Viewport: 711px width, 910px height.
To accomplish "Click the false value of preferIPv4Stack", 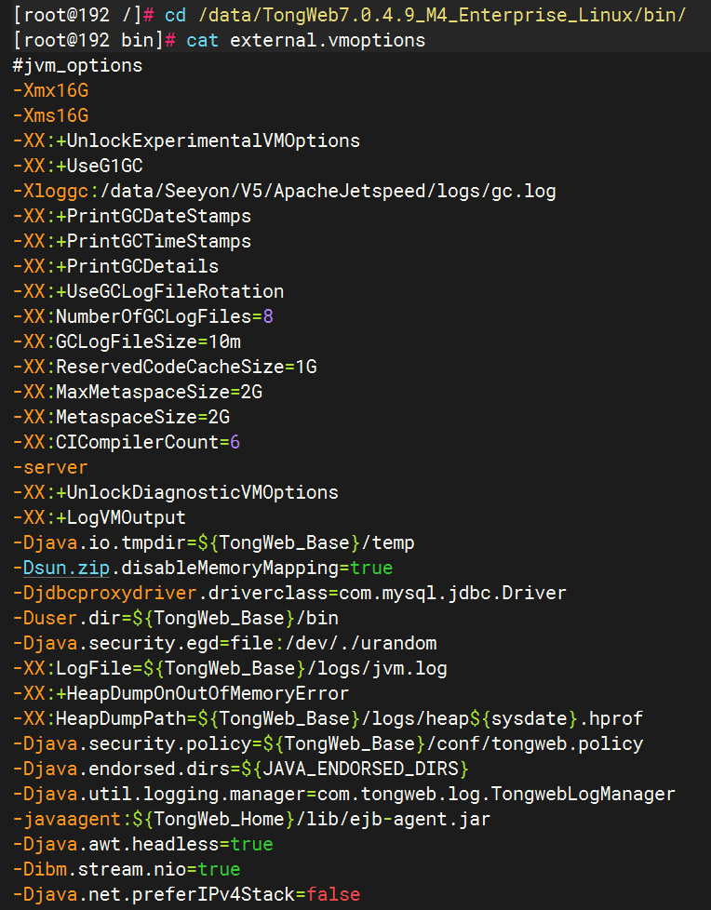I will coord(333,894).
